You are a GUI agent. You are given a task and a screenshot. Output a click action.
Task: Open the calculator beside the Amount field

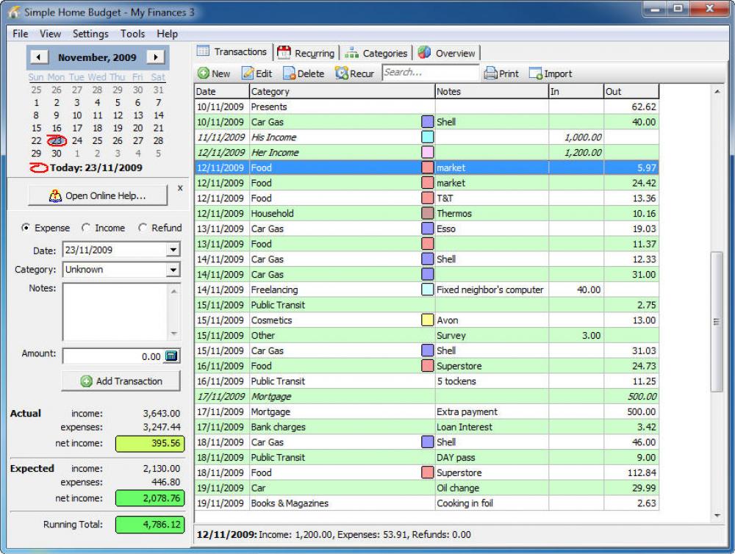[x=173, y=356]
